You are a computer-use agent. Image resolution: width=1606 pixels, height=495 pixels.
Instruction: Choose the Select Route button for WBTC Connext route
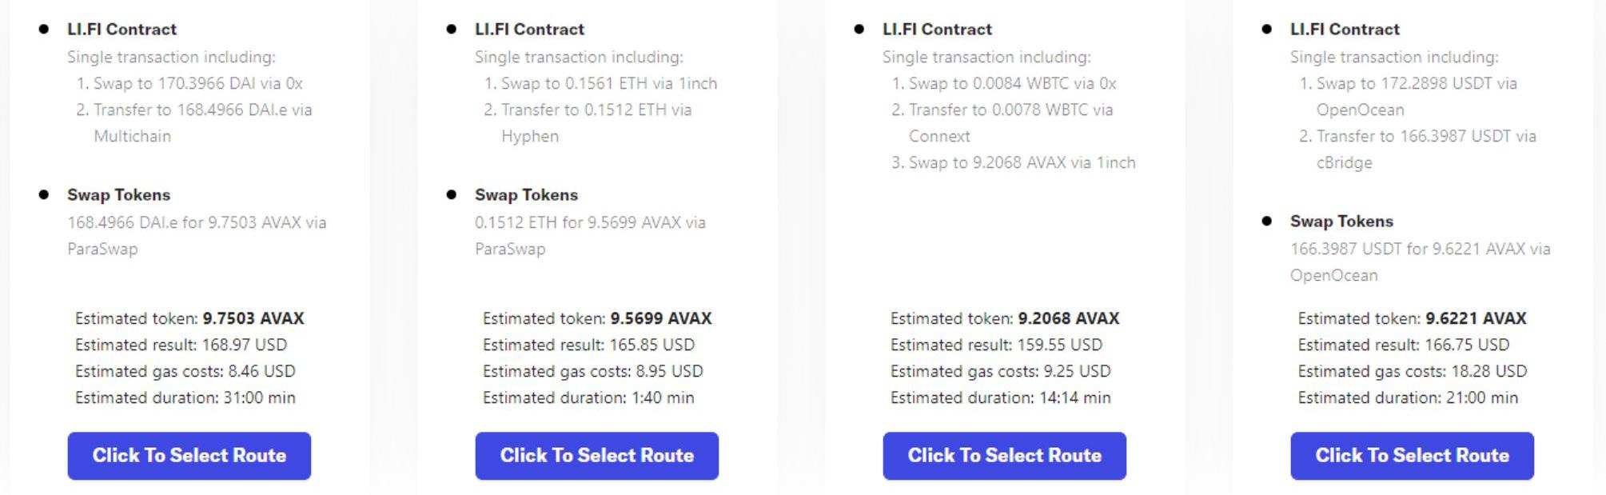pyautogui.click(x=1004, y=456)
